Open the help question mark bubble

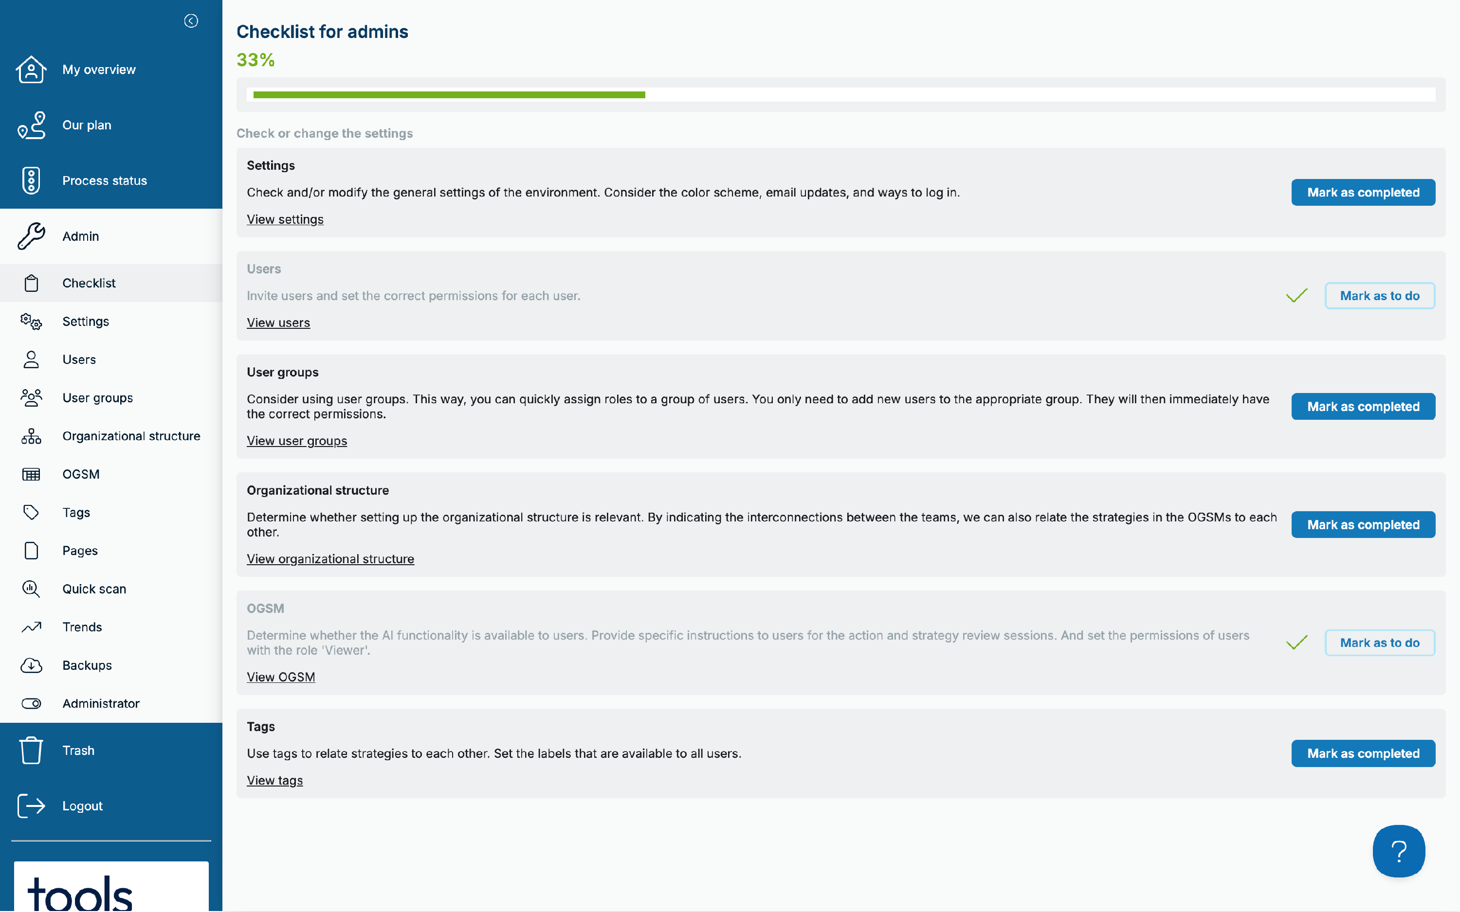coord(1399,851)
